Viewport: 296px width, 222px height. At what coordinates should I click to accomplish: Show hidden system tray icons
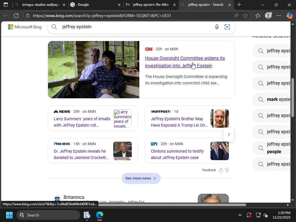coord(240,215)
